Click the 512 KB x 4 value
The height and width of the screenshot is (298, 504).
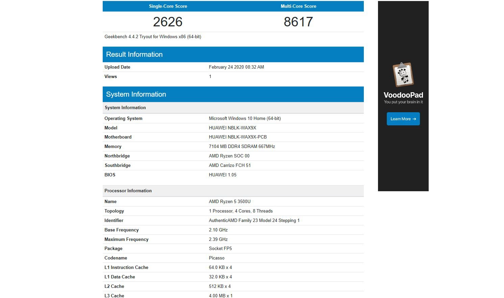click(220, 286)
